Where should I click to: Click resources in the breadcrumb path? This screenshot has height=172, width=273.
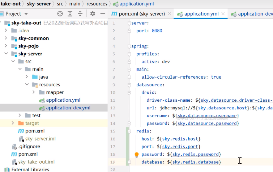pos(97,4)
